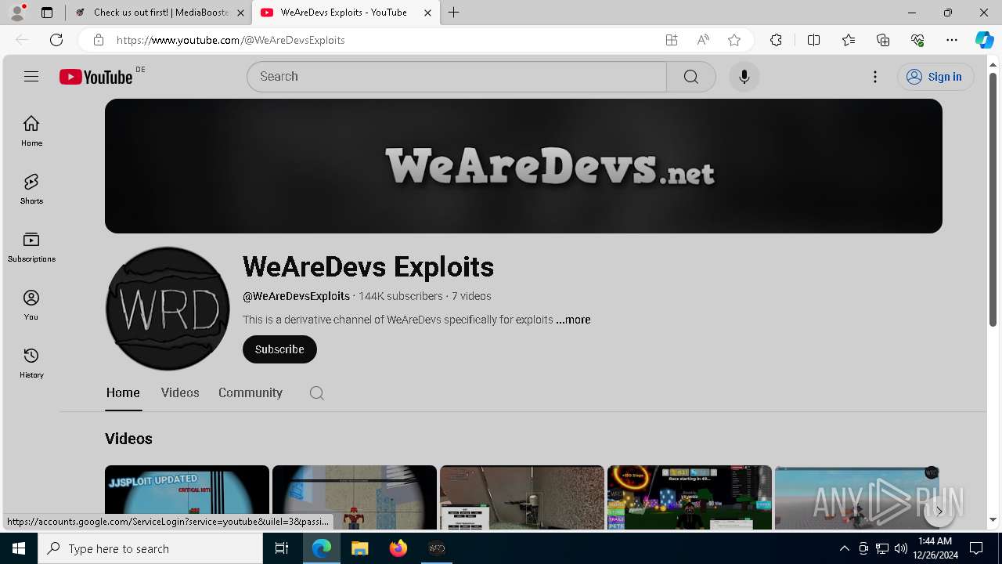This screenshot has width=1002, height=564.
Task: Click the taskbar clock showing 1:44 AM
Action: coord(935,548)
